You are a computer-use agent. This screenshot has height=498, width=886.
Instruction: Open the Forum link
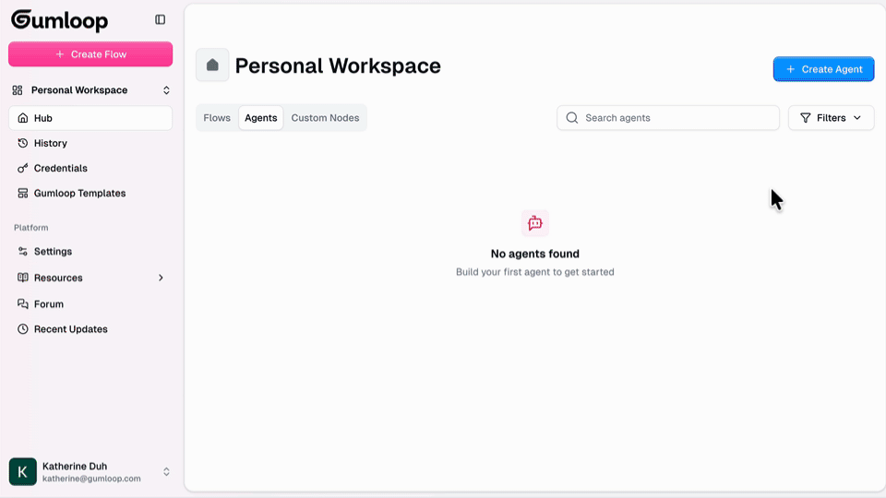pos(90,303)
